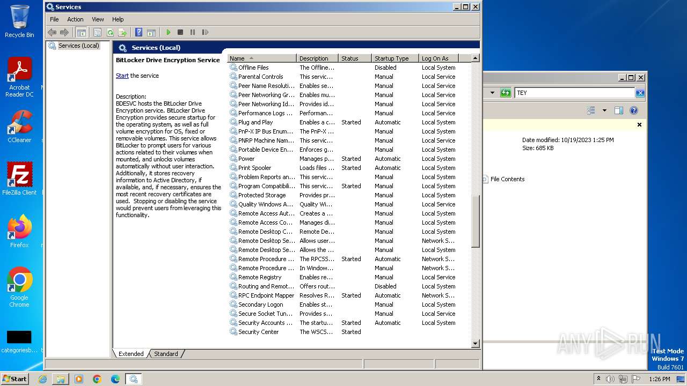Select the Plug and Play service
The width and height of the screenshot is (687, 386).
[x=349, y=122]
